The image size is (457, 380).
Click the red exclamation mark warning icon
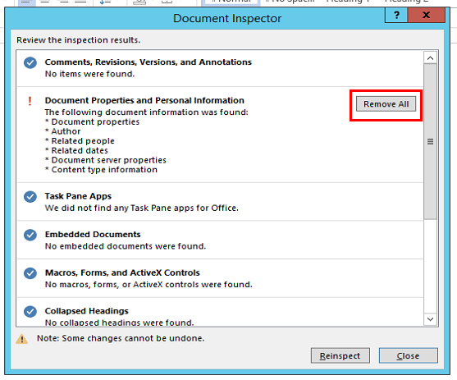30,101
